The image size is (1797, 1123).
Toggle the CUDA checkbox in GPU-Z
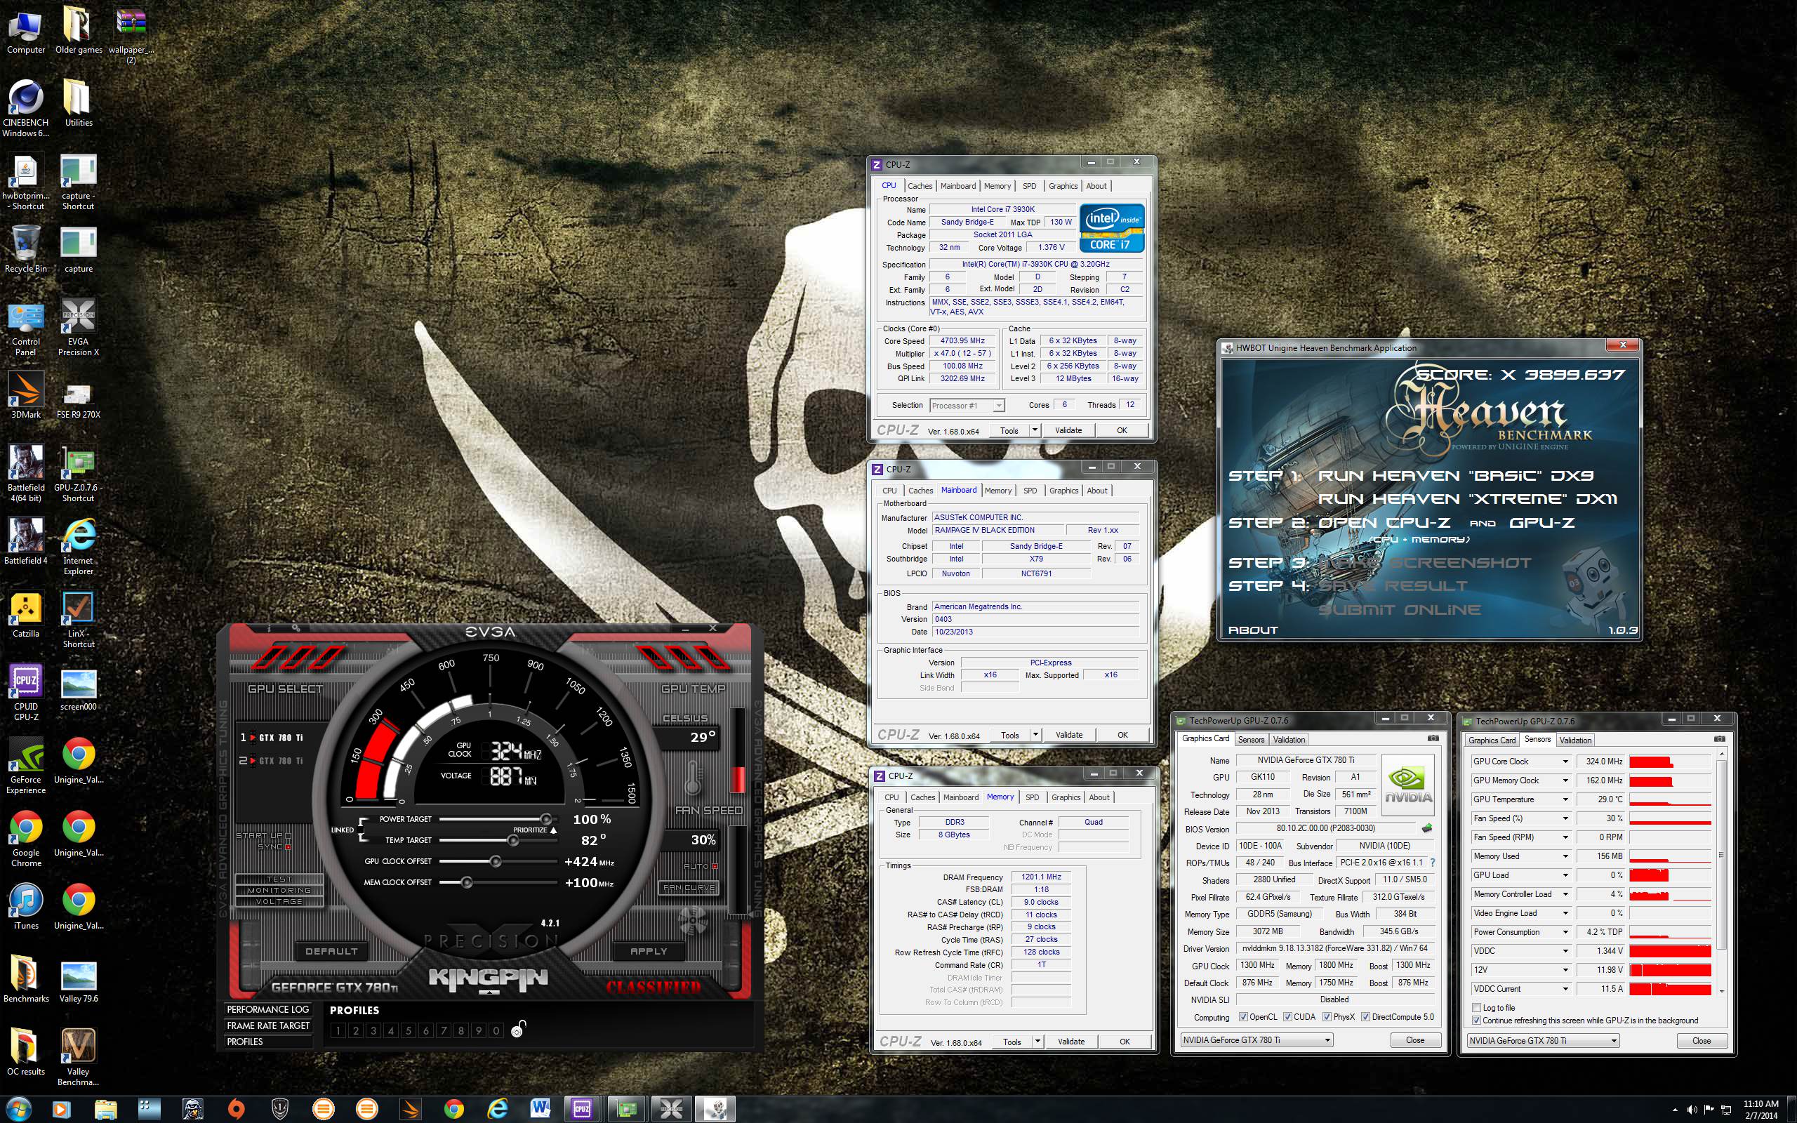[1287, 1017]
